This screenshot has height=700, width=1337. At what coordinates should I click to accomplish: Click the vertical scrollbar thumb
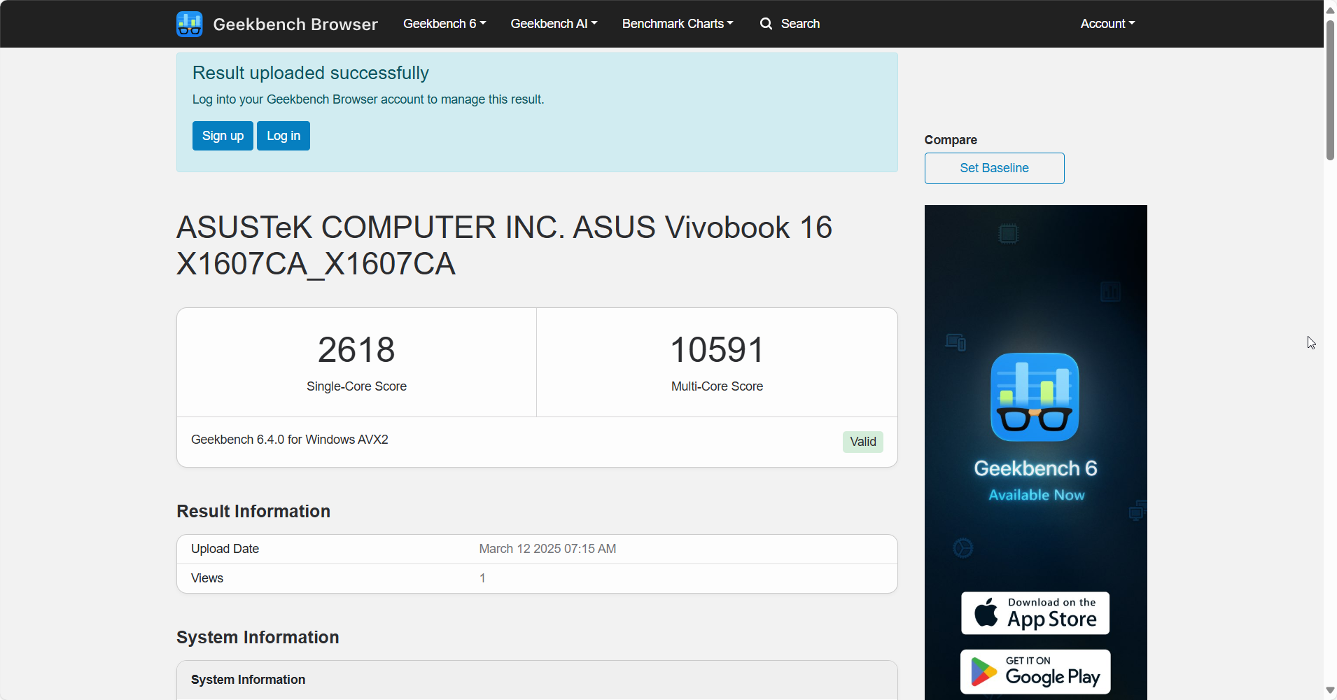1330,90
